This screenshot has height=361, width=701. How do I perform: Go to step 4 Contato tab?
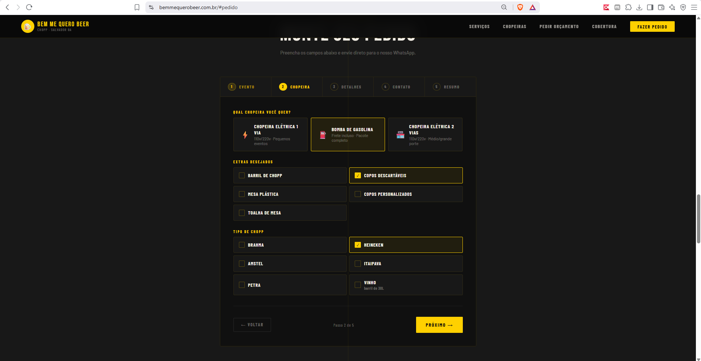pyautogui.click(x=399, y=87)
